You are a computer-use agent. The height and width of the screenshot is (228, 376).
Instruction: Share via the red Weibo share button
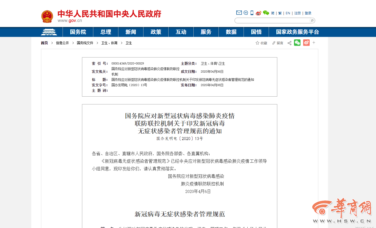point(306,43)
